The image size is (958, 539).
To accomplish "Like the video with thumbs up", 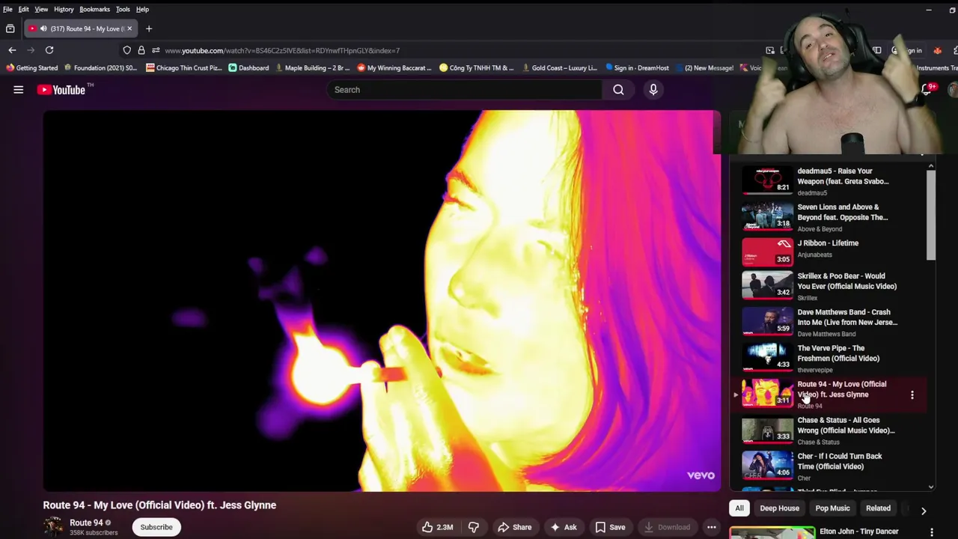I will coord(437,527).
